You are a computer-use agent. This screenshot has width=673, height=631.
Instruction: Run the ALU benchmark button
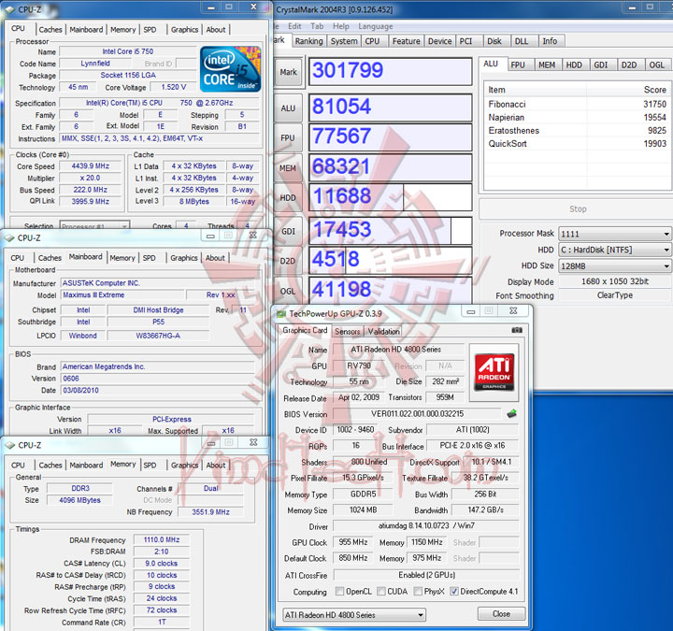[x=288, y=108]
